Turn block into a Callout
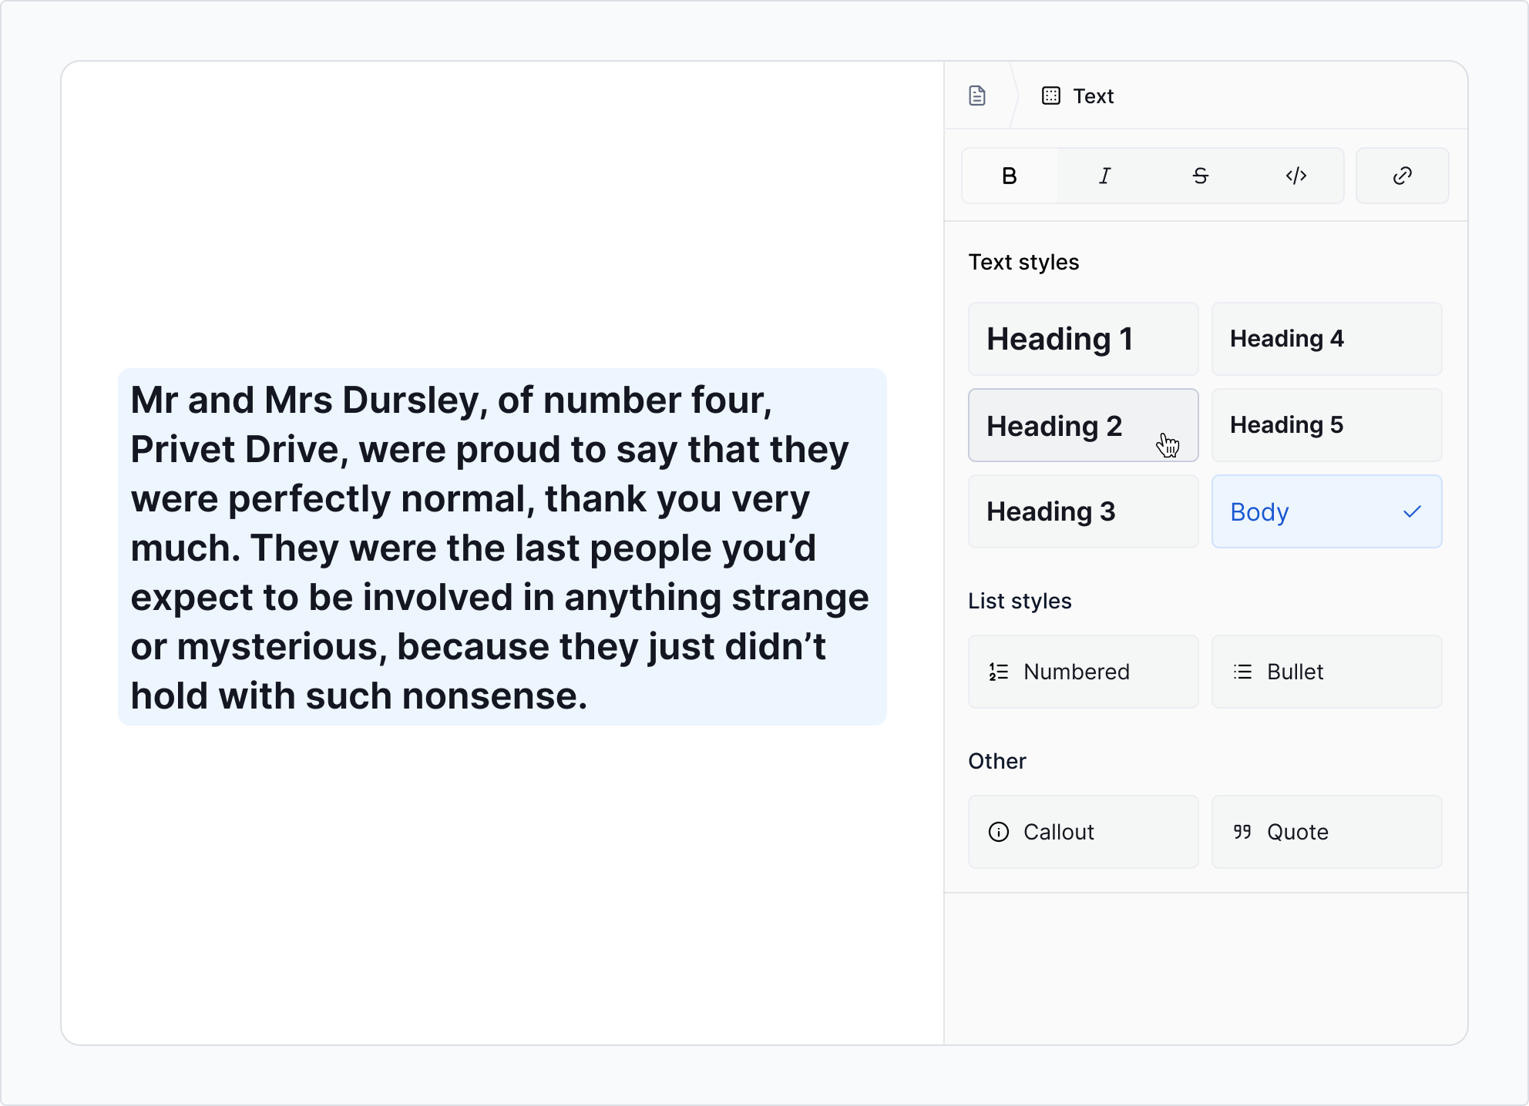This screenshot has width=1529, height=1106. (1082, 832)
